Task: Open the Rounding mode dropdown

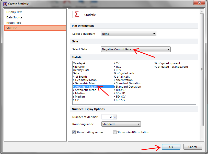Action: [121, 124]
